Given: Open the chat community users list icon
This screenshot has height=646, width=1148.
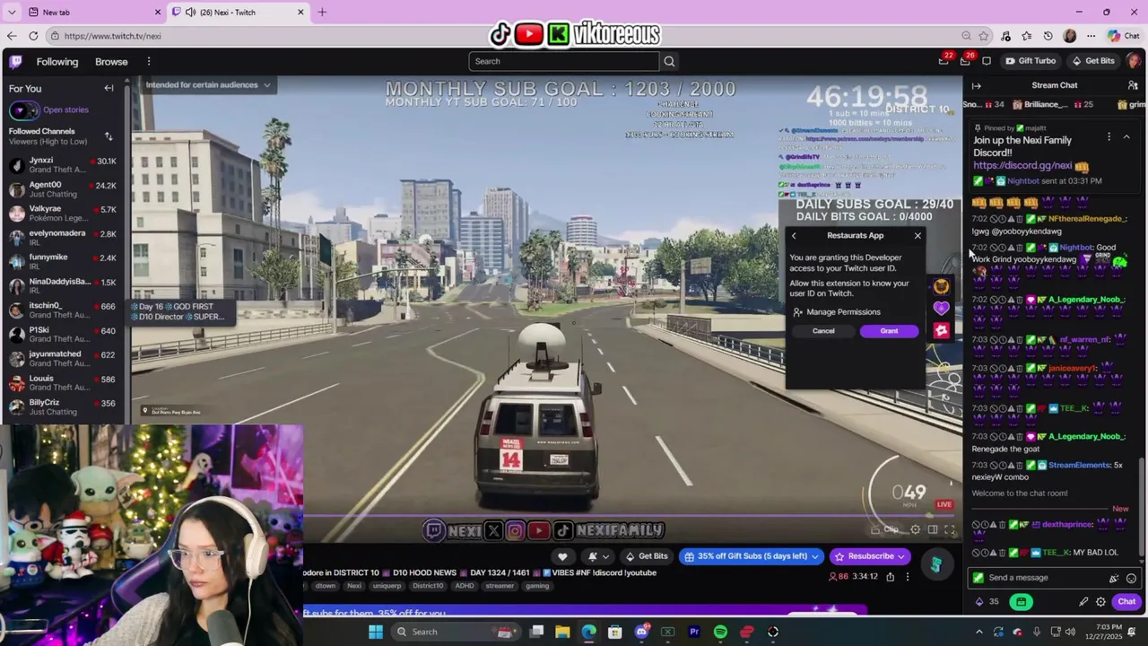Looking at the screenshot, I should click(1133, 85).
